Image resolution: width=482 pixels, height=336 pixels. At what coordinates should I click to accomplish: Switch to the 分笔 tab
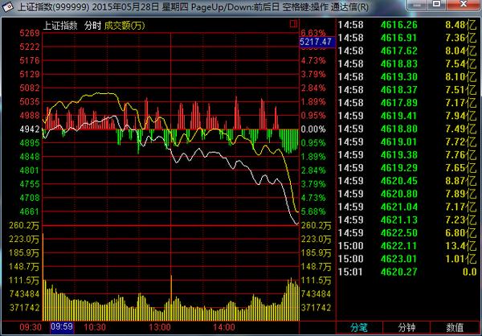coord(359,328)
